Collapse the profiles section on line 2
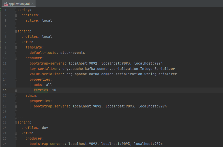The image size is (223, 147). (x=16, y=15)
